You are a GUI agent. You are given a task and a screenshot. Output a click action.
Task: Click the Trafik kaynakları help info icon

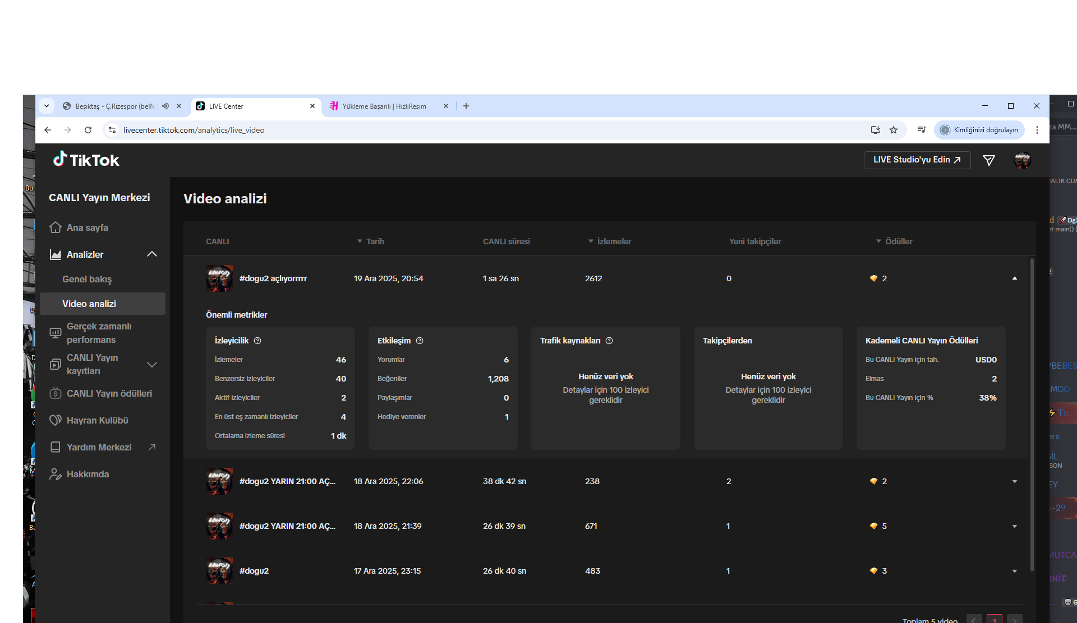pos(609,341)
